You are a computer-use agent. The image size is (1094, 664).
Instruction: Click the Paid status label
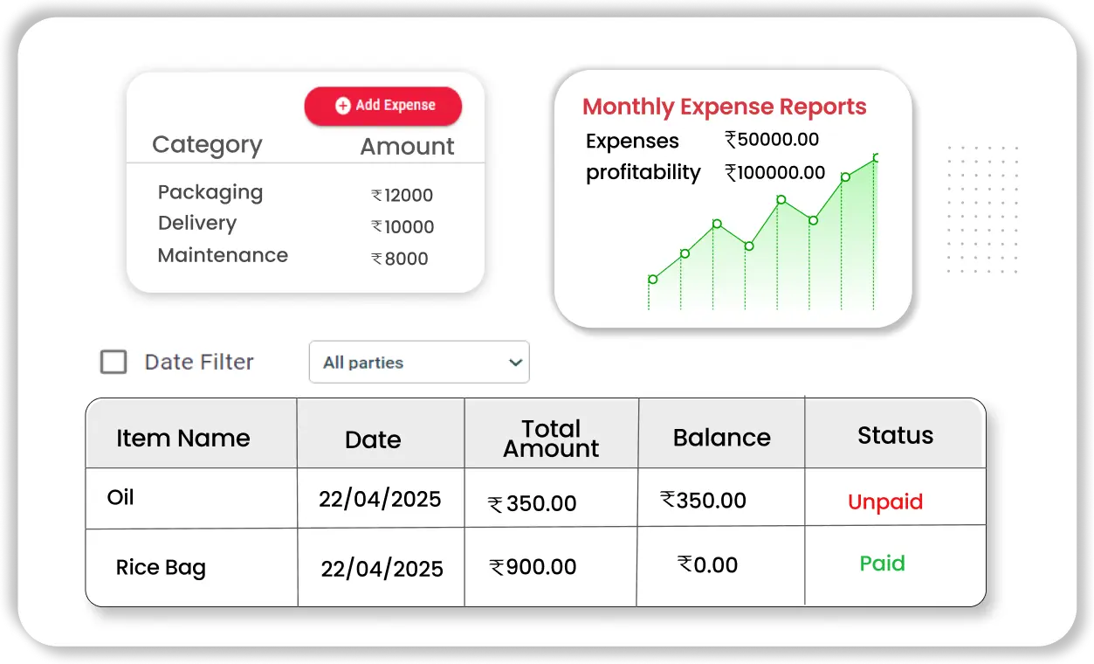coord(882,564)
